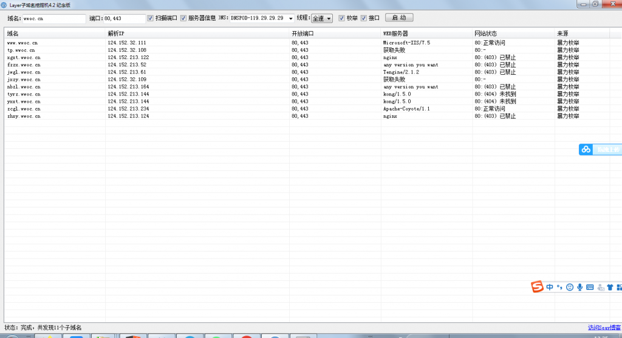The image size is (622, 338).
Task: Click status text 完成，共发现11个子域名
Action: [x=51, y=328]
